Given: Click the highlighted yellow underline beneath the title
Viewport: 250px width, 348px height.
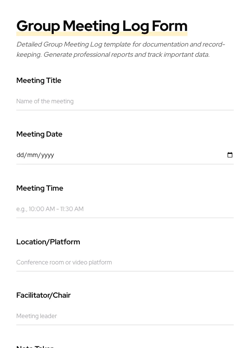Looking at the screenshot, I should pyautogui.click(x=102, y=33).
